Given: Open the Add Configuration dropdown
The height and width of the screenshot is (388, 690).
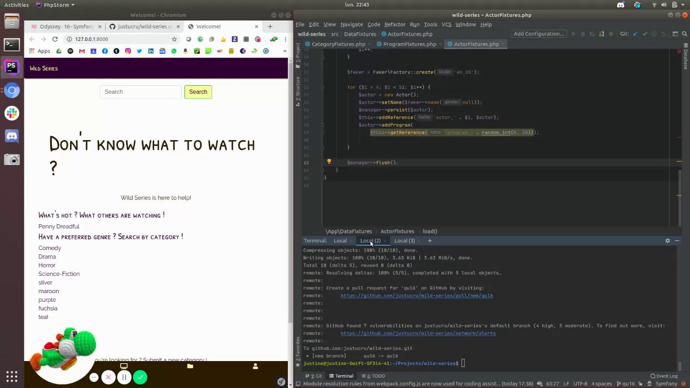Looking at the screenshot, I should pos(539,34).
